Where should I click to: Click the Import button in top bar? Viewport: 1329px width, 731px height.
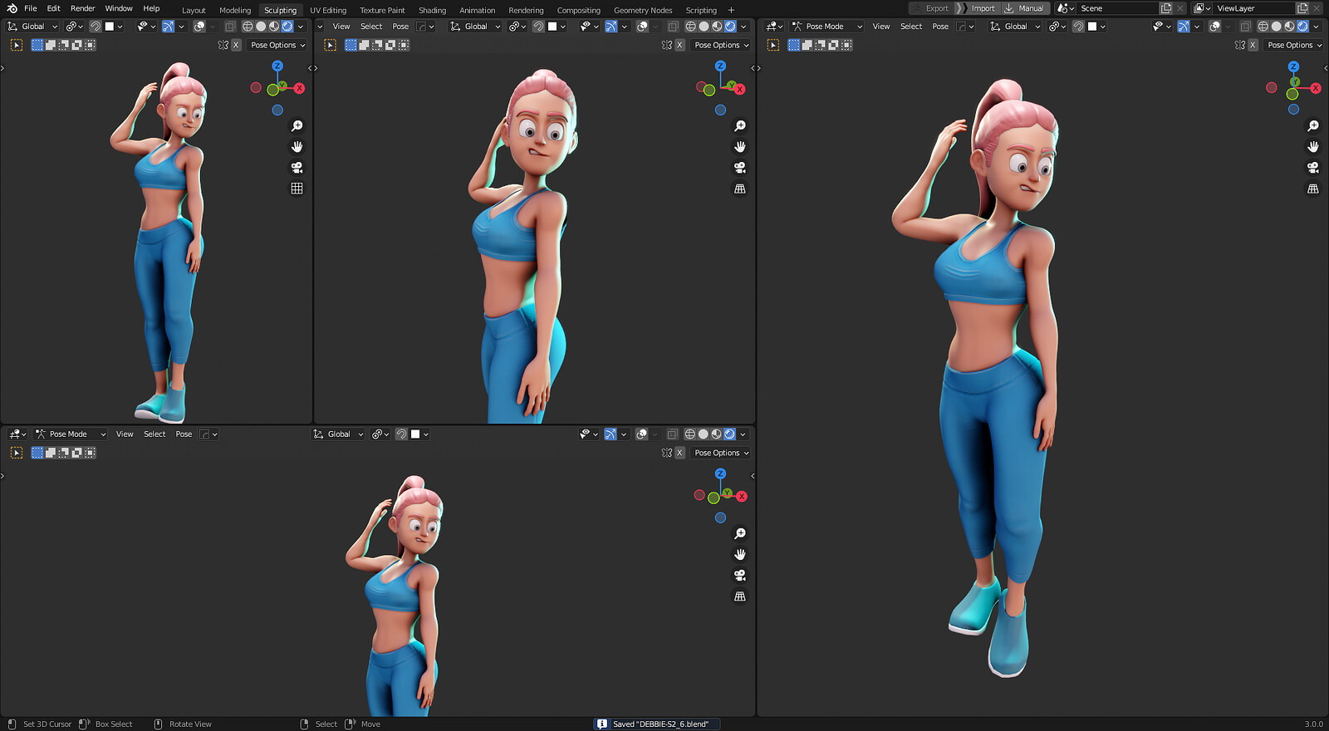(977, 8)
